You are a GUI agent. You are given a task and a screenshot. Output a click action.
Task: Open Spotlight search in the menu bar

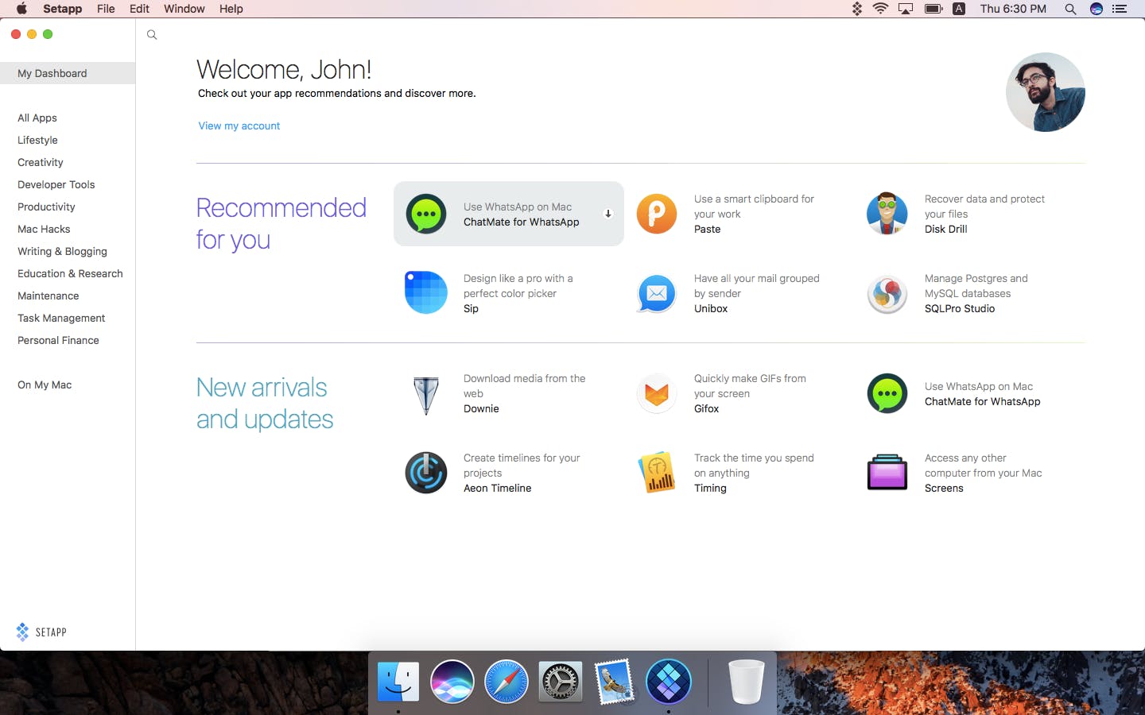click(1071, 9)
